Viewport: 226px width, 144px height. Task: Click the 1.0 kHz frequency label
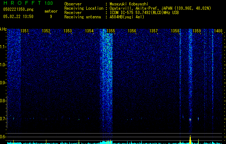pos(3,65)
